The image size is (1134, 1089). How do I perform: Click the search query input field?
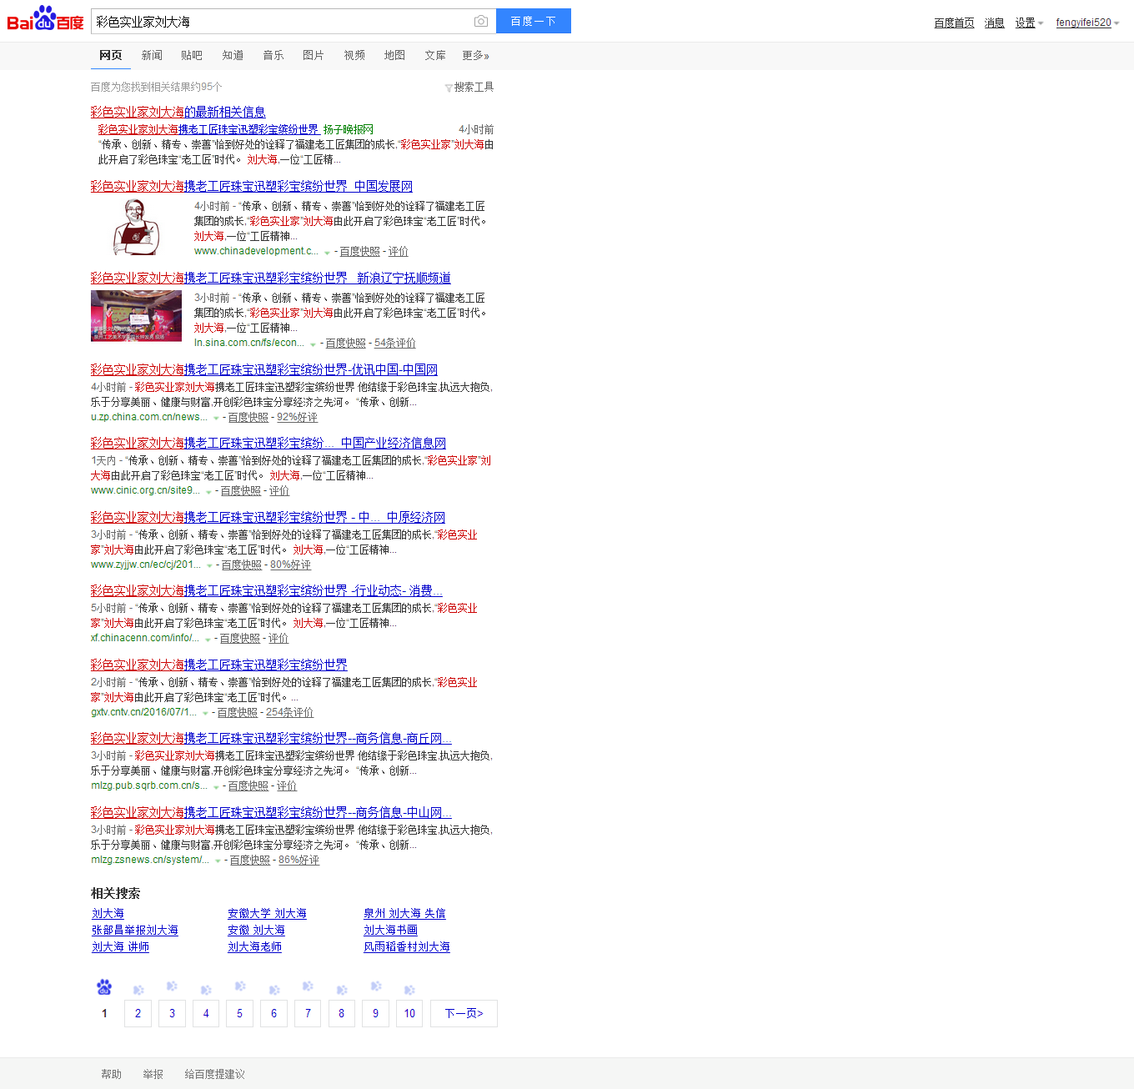[x=282, y=21]
